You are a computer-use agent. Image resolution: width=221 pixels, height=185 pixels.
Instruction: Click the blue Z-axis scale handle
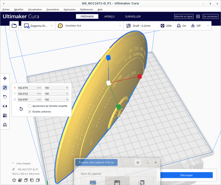pyautogui.click(x=108, y=58)
